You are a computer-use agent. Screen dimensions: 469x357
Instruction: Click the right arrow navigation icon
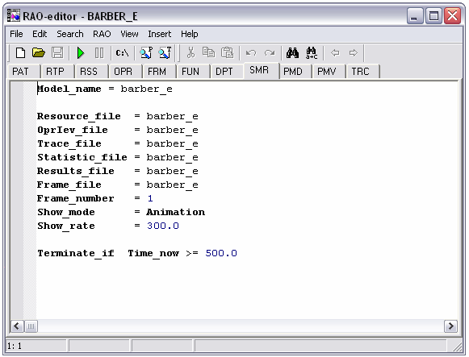click(354, 53)
